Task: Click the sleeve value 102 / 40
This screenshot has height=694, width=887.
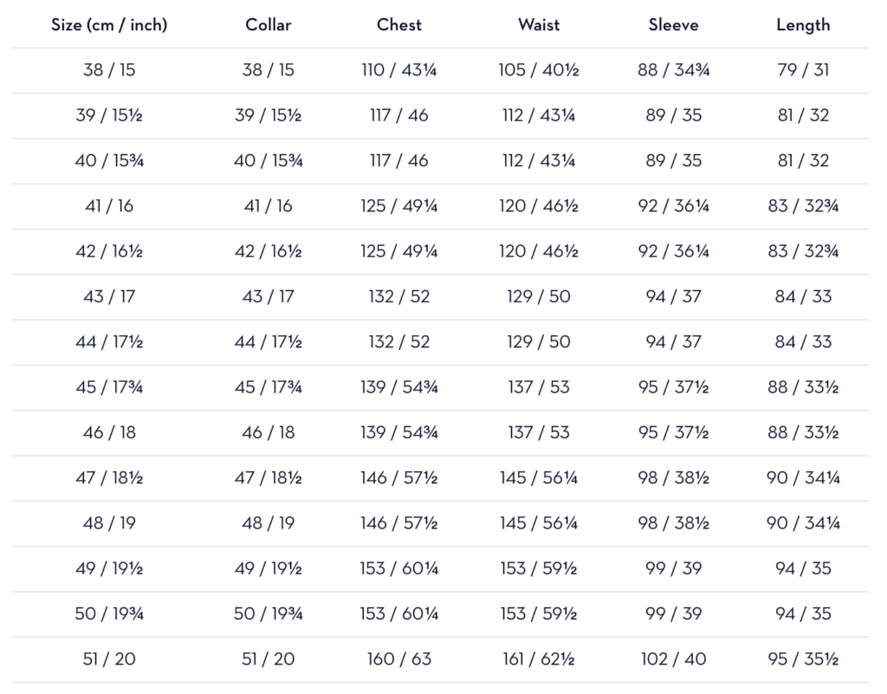Action: pos(674,659)
